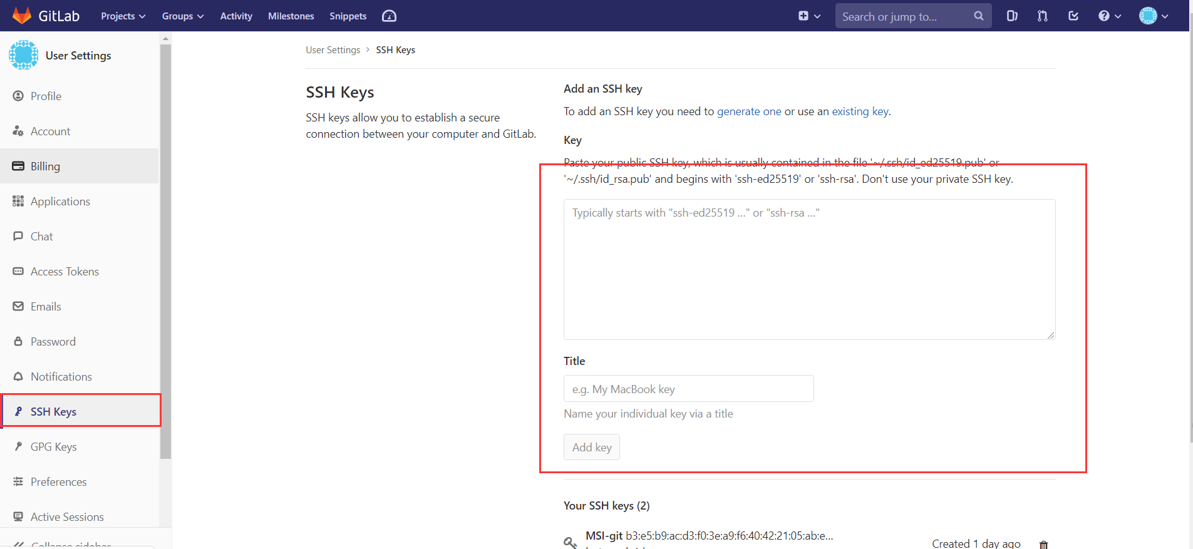
Task: Click the Add key button
Action: pyautogui.click(x=592, y=447)
